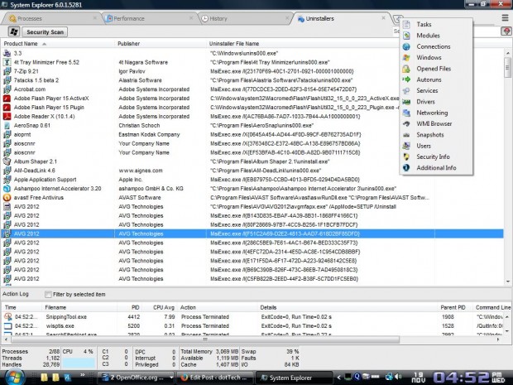Click the uninstaller list vertical scrollbar thumb
This screenshot has height=385, width=513.
pos(507,67)
